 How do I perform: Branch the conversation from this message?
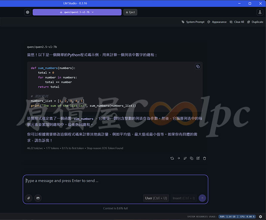point(185,158)
